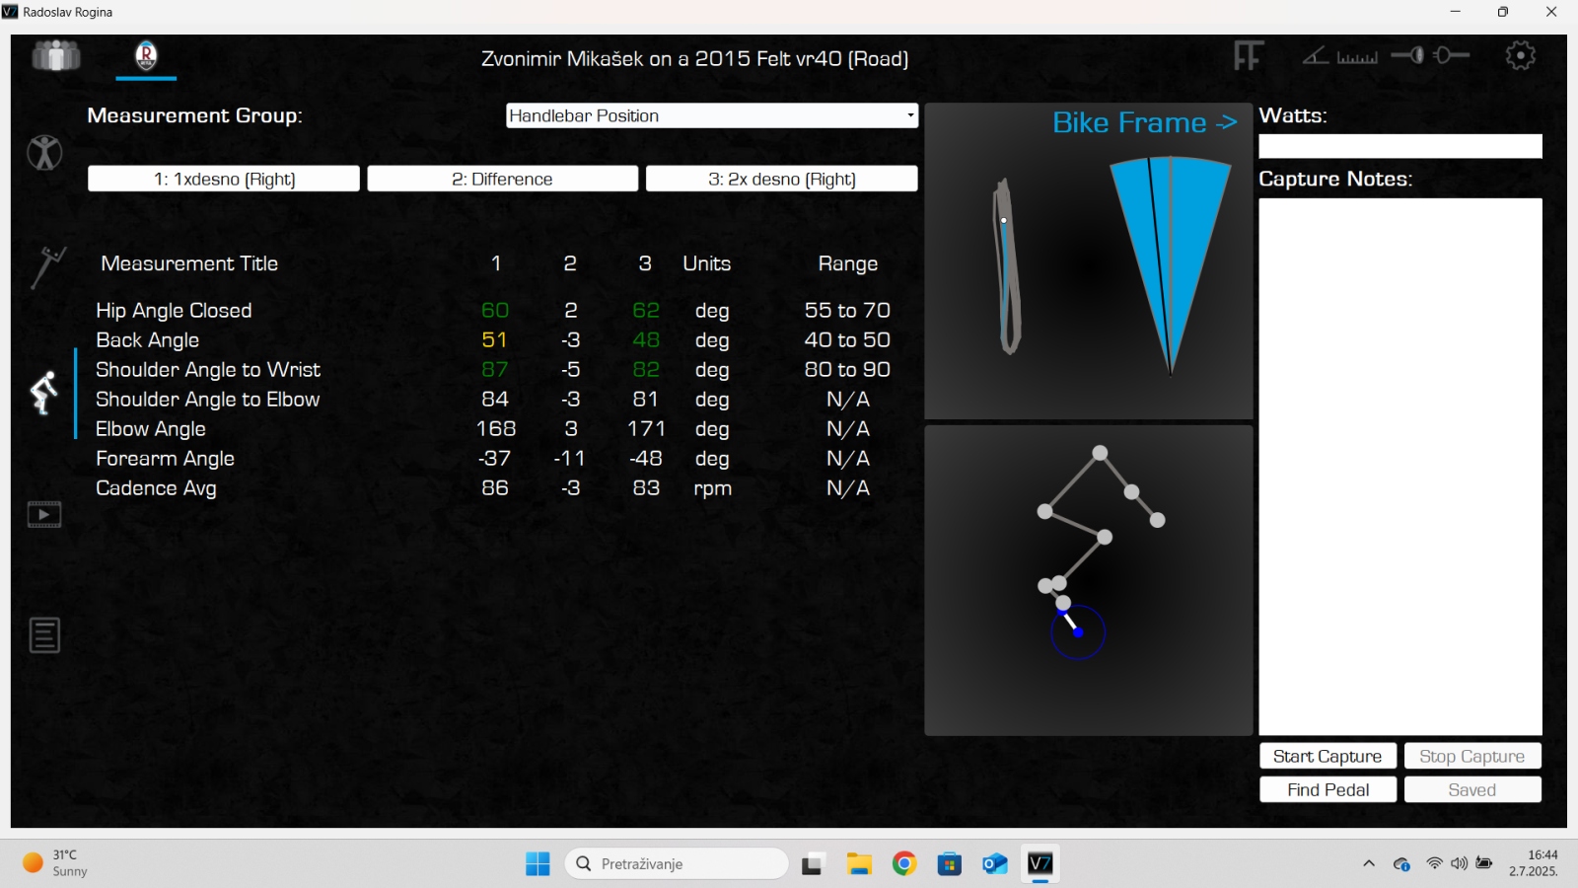Click the Hip Angle Closed row title
The width and height of the screenshot is (1578, 888).
[174, 311]
